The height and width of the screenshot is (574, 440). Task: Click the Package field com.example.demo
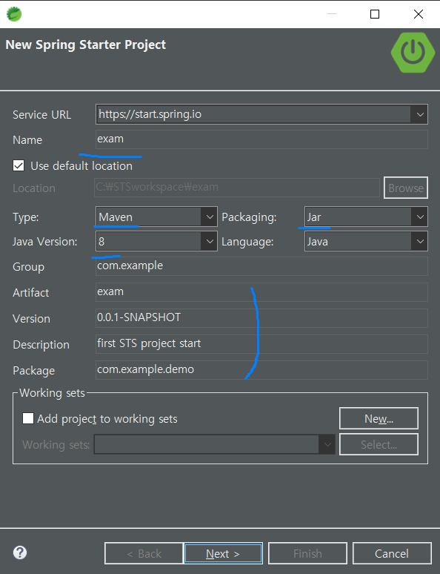[x=261, y=370]
